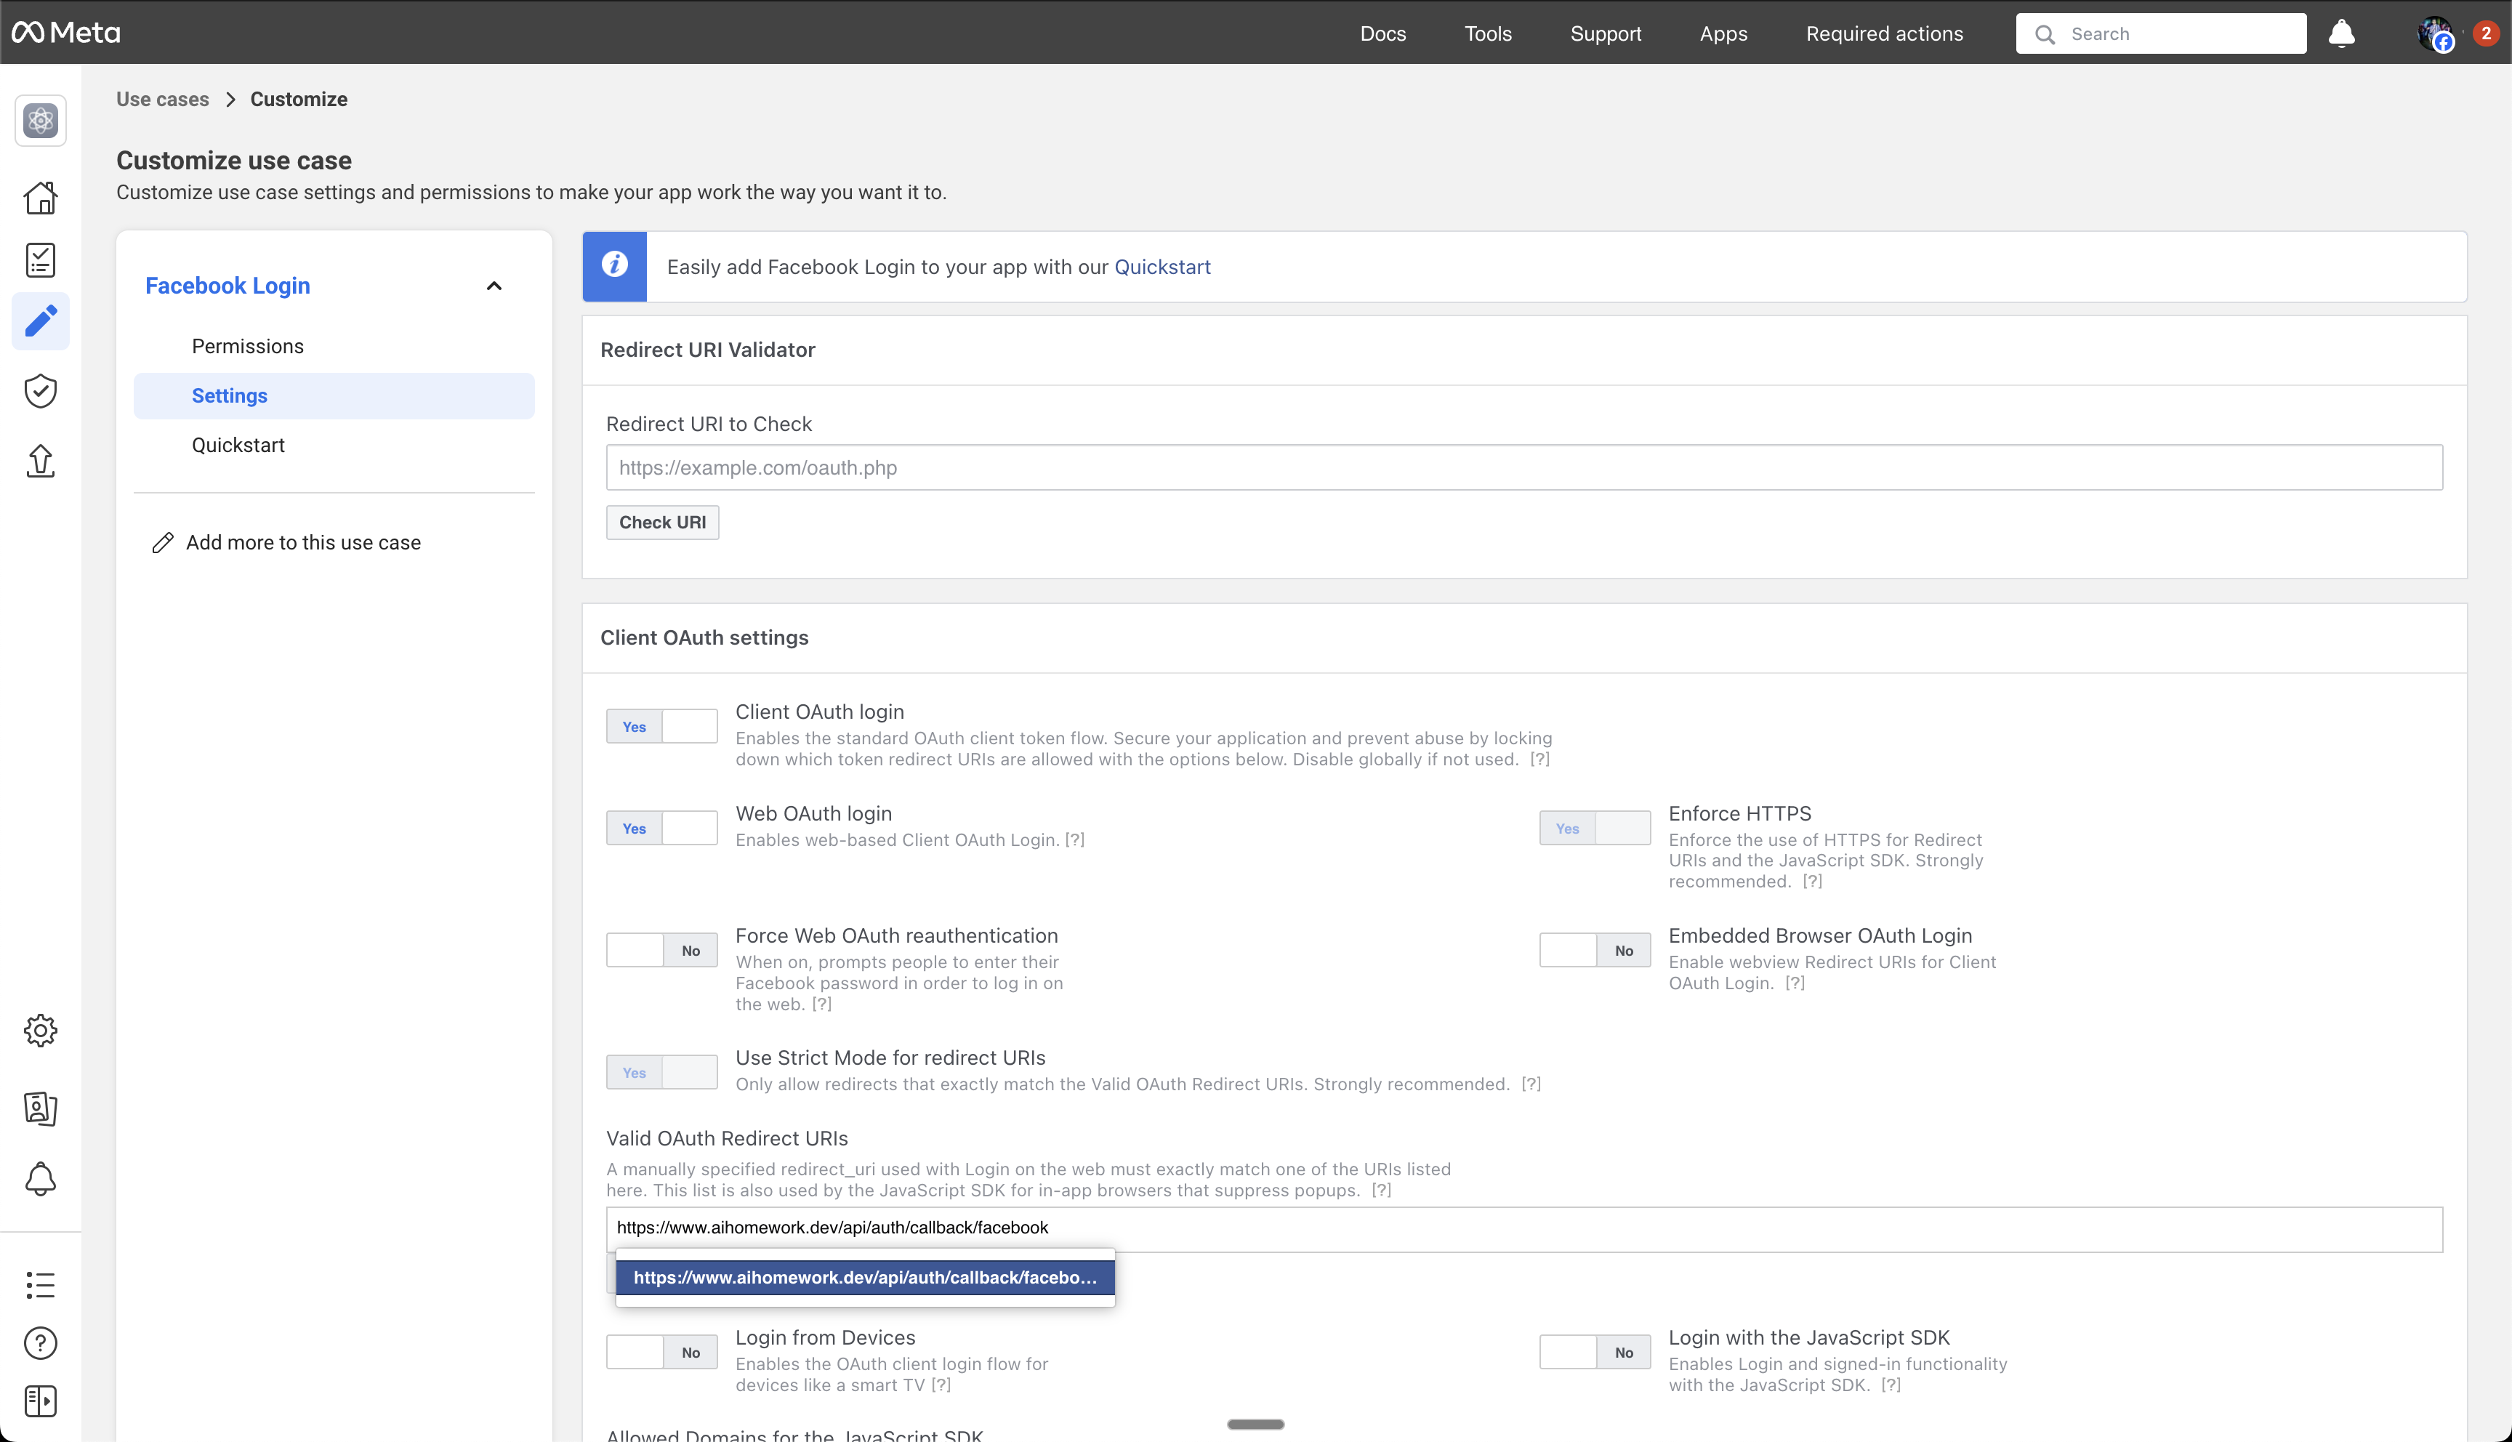Open the notifications bell in the top bar

[2342, 33]
